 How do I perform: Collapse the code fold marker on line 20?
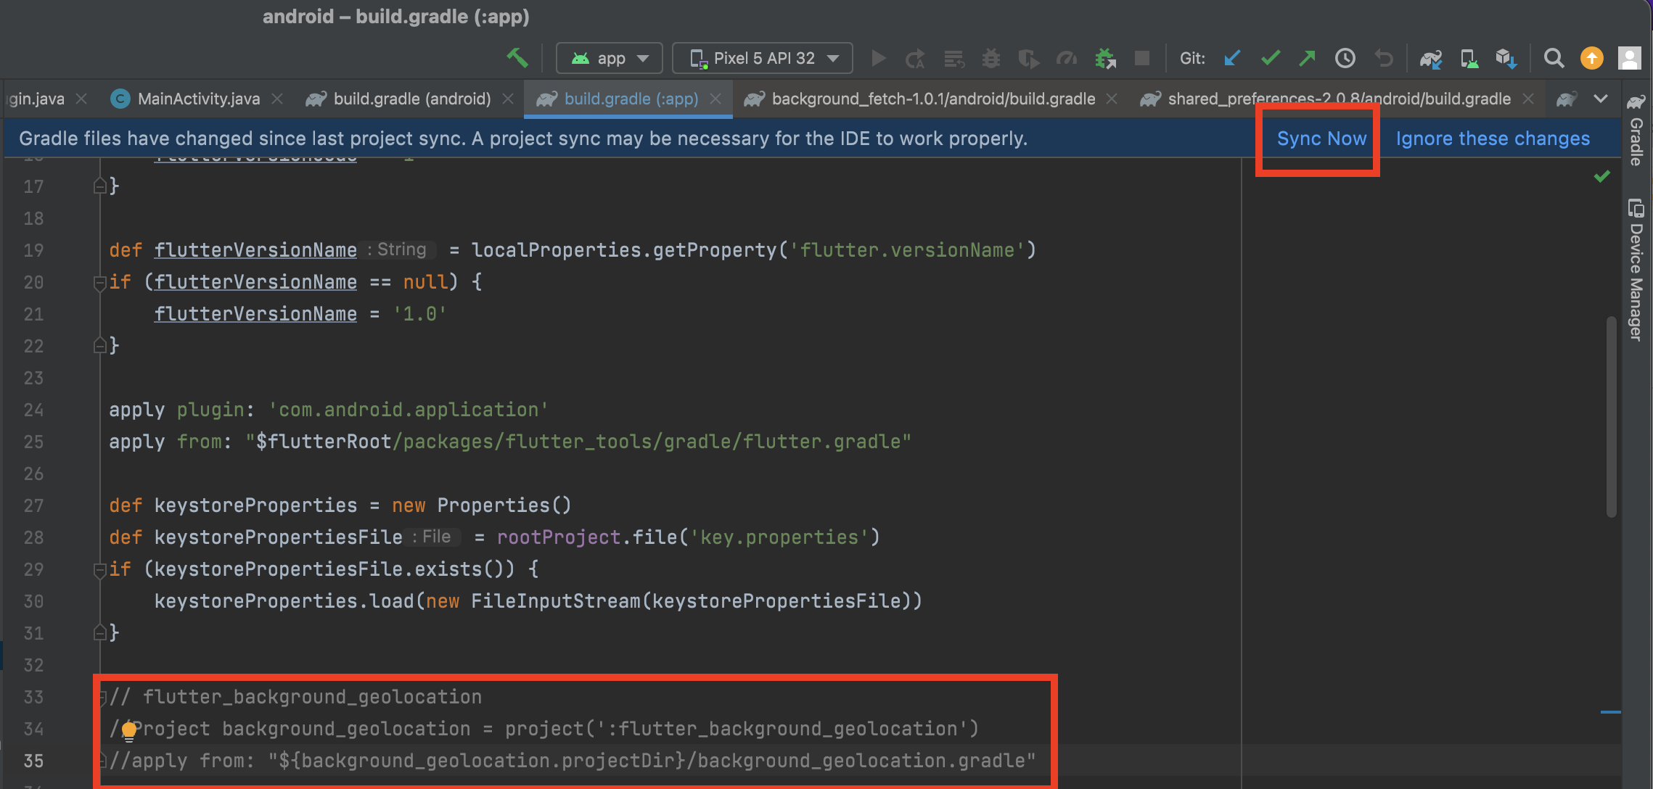coord(100,284)
